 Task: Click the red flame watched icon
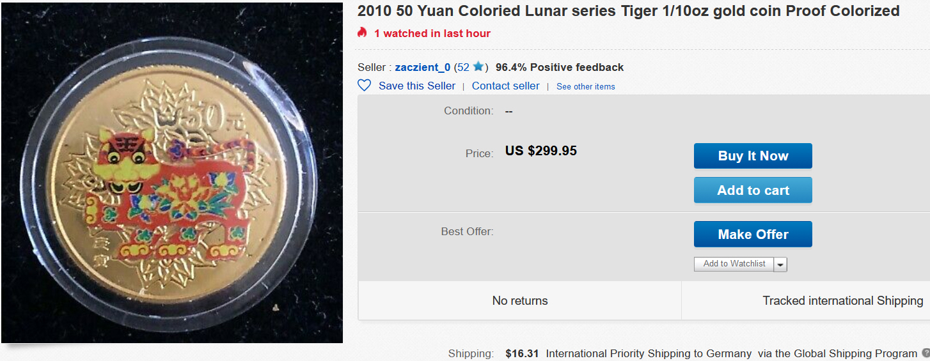[363, 33]
